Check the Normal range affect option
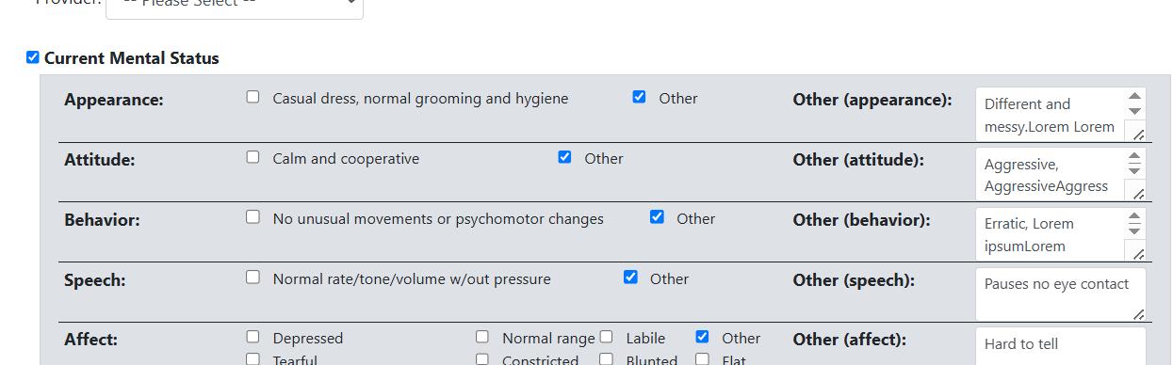Screen dimensions: 1173x365 (482, 337)
